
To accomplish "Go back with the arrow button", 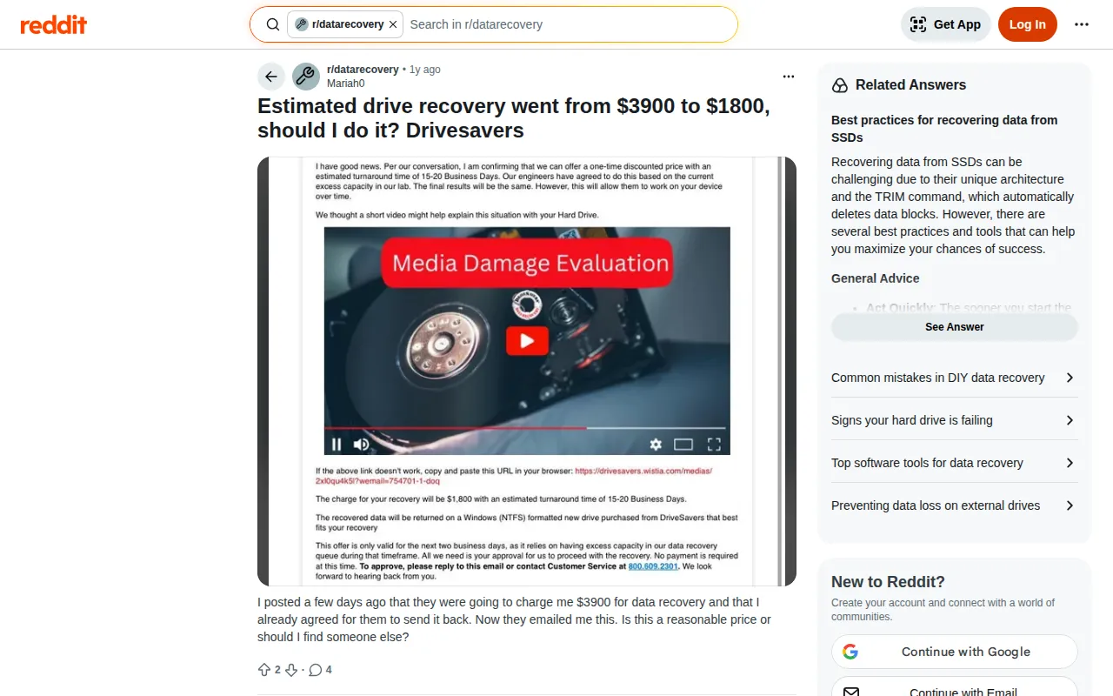I will [271, 77].
